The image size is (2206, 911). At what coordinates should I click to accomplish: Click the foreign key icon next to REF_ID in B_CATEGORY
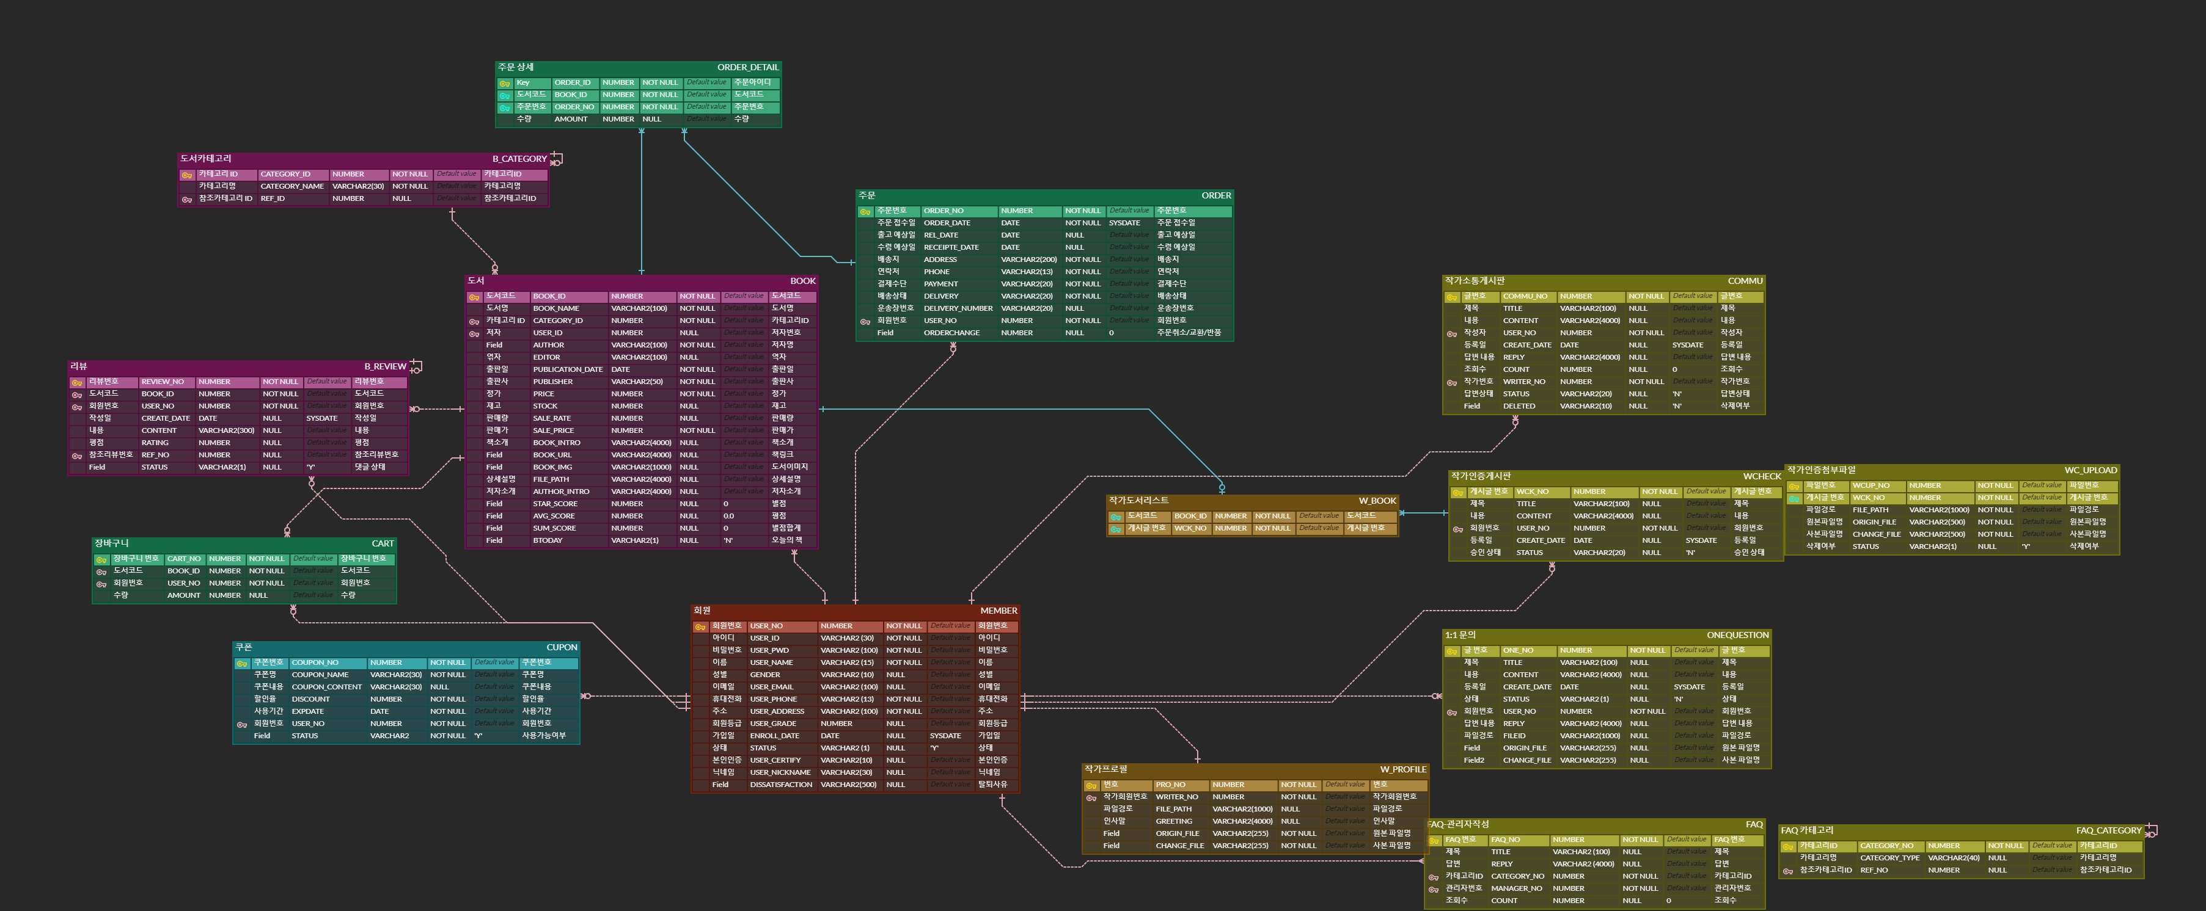tap(187, 198)
